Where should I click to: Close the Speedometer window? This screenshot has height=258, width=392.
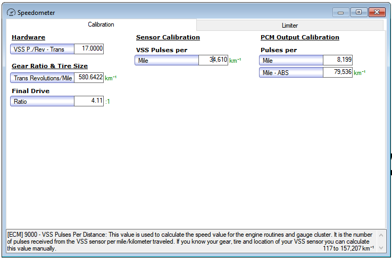[x=377, y=12]
